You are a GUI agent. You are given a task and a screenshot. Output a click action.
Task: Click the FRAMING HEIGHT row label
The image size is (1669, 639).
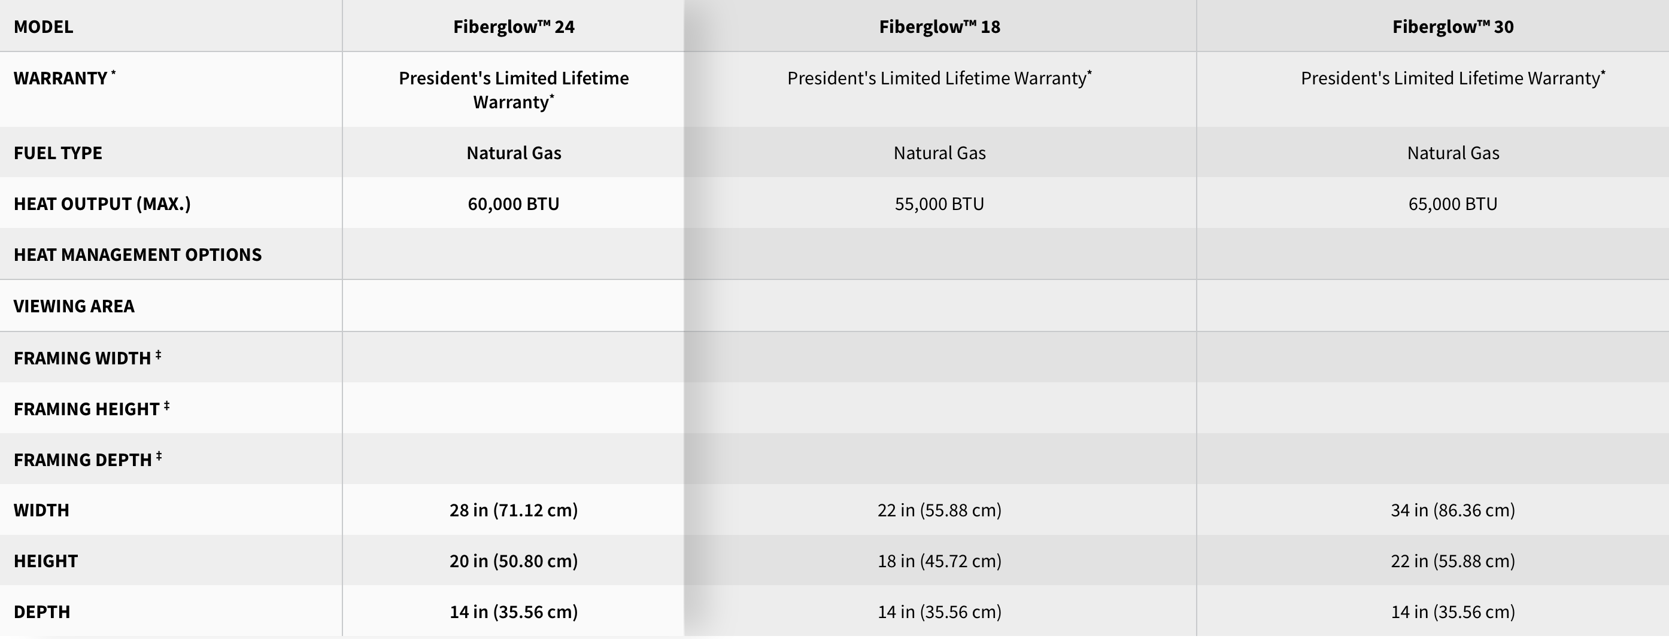[92, 409]
